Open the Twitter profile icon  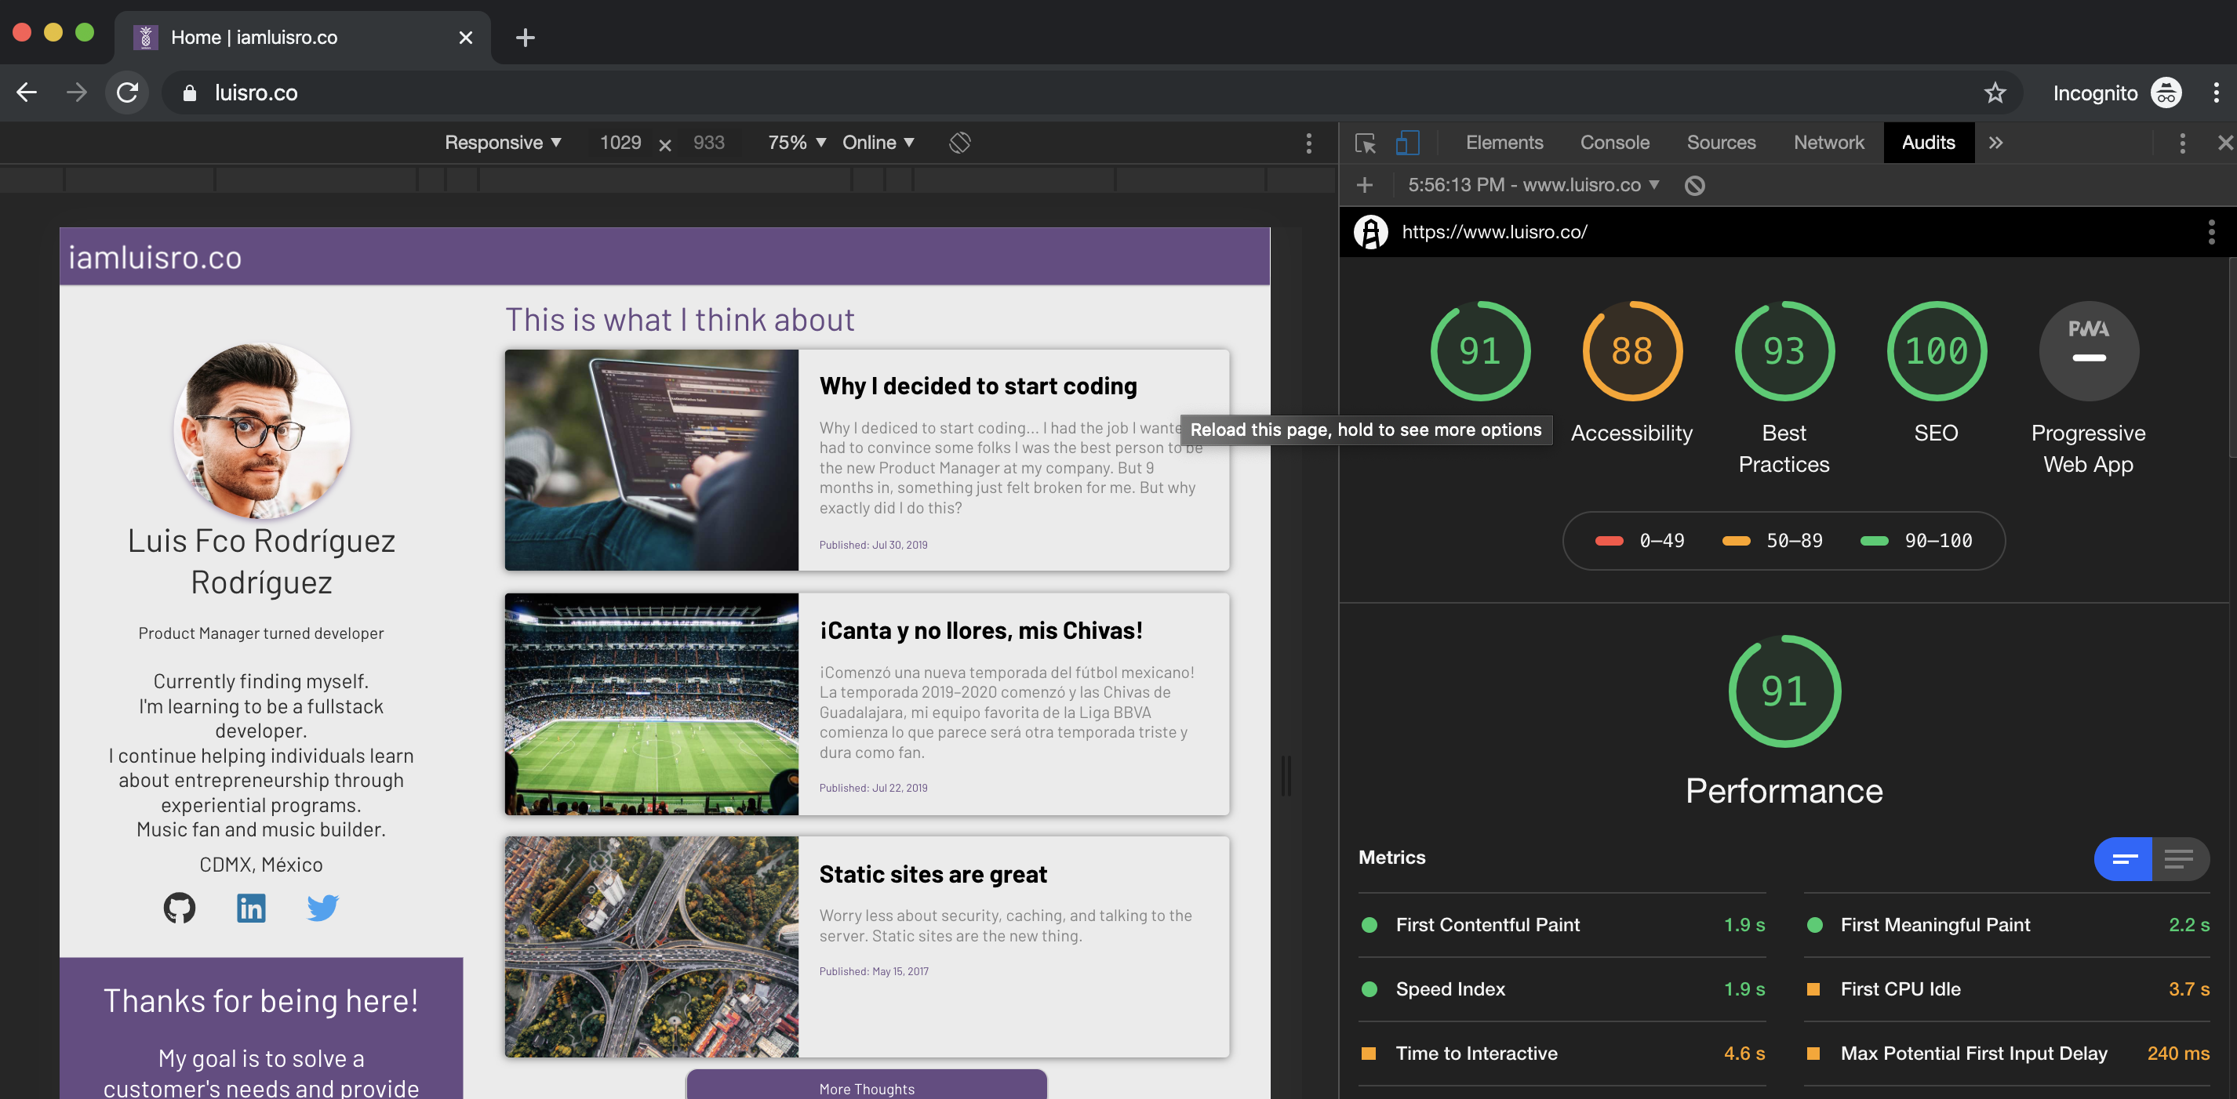point(322,908)
